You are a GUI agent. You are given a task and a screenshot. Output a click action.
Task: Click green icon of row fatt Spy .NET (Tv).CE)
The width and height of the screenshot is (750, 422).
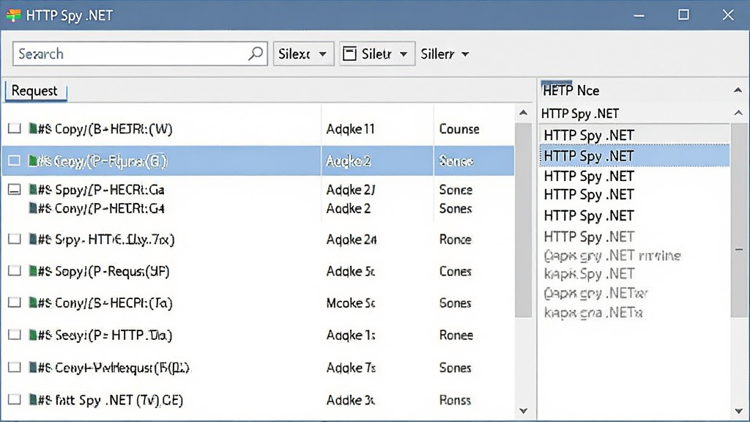tap(32, 399)
